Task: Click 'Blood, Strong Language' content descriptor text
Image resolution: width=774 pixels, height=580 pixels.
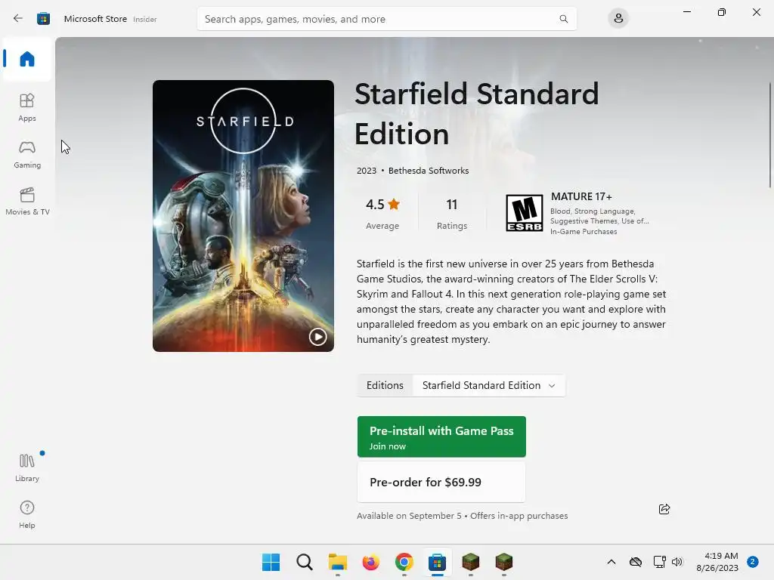Action: 593,211
